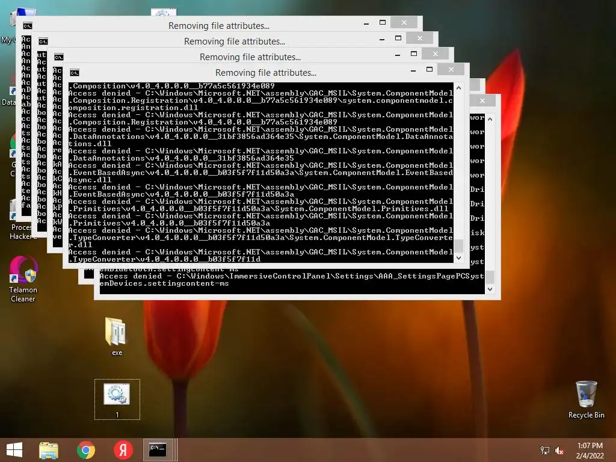Close the topmost-stacked back console window
This screenshot has height=462, width=616.
404,23
